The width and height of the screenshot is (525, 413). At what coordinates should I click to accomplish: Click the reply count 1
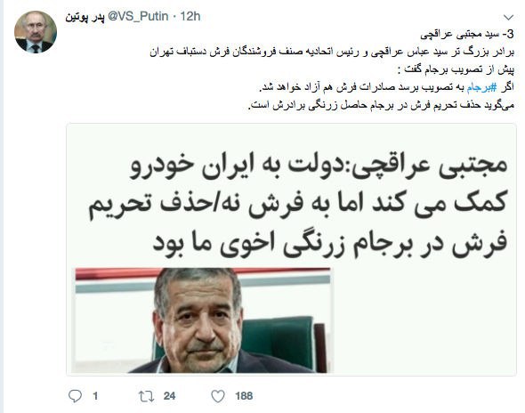point(95,396)
